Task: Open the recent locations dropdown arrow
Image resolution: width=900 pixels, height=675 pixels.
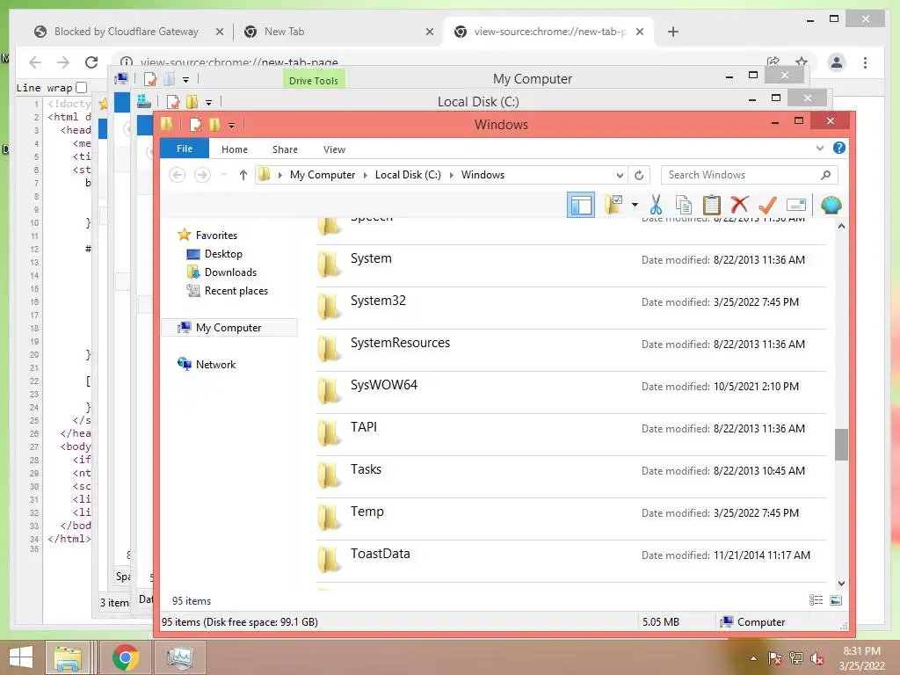Action: coord(224,175)
